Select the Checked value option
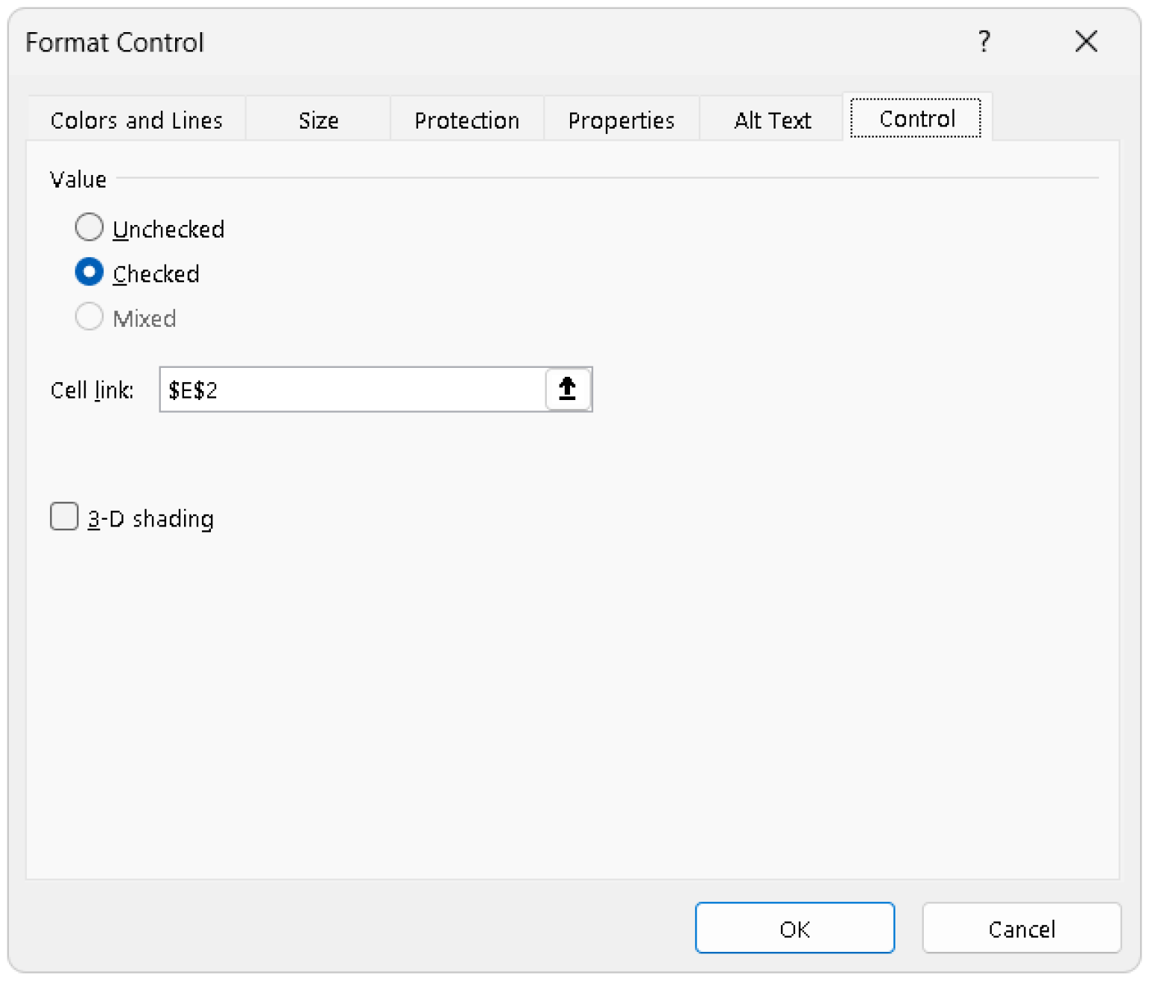The height and width of the screenshot is (984, 1149). [89, 273]
